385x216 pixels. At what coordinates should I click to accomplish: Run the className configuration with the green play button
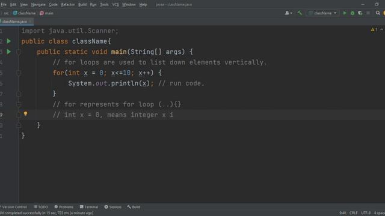(x=345, y=13)
